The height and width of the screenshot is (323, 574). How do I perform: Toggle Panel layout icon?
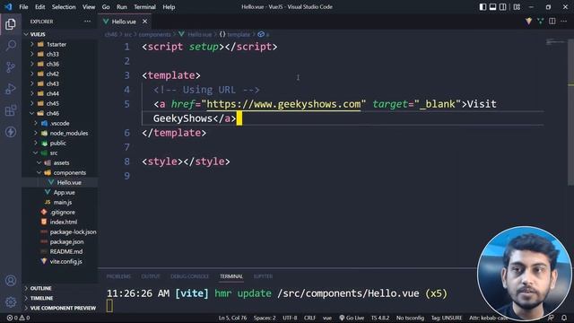click(x=492, y=7)
